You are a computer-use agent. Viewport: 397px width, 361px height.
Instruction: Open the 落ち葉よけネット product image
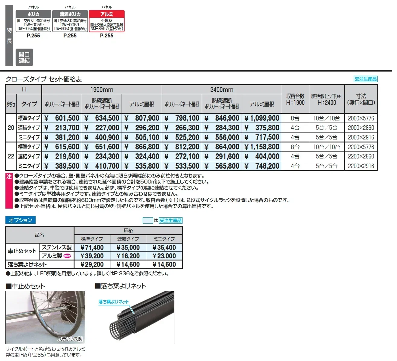(x=135, y=317)
